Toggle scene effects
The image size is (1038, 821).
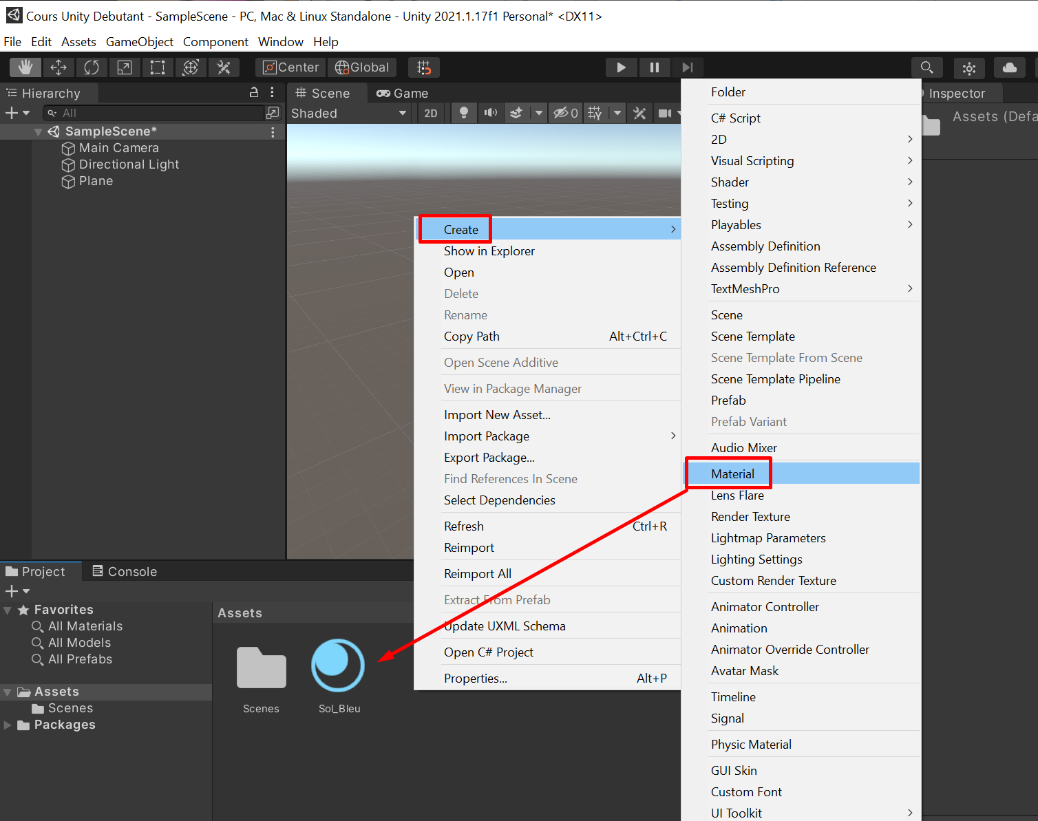pos(516,113)
